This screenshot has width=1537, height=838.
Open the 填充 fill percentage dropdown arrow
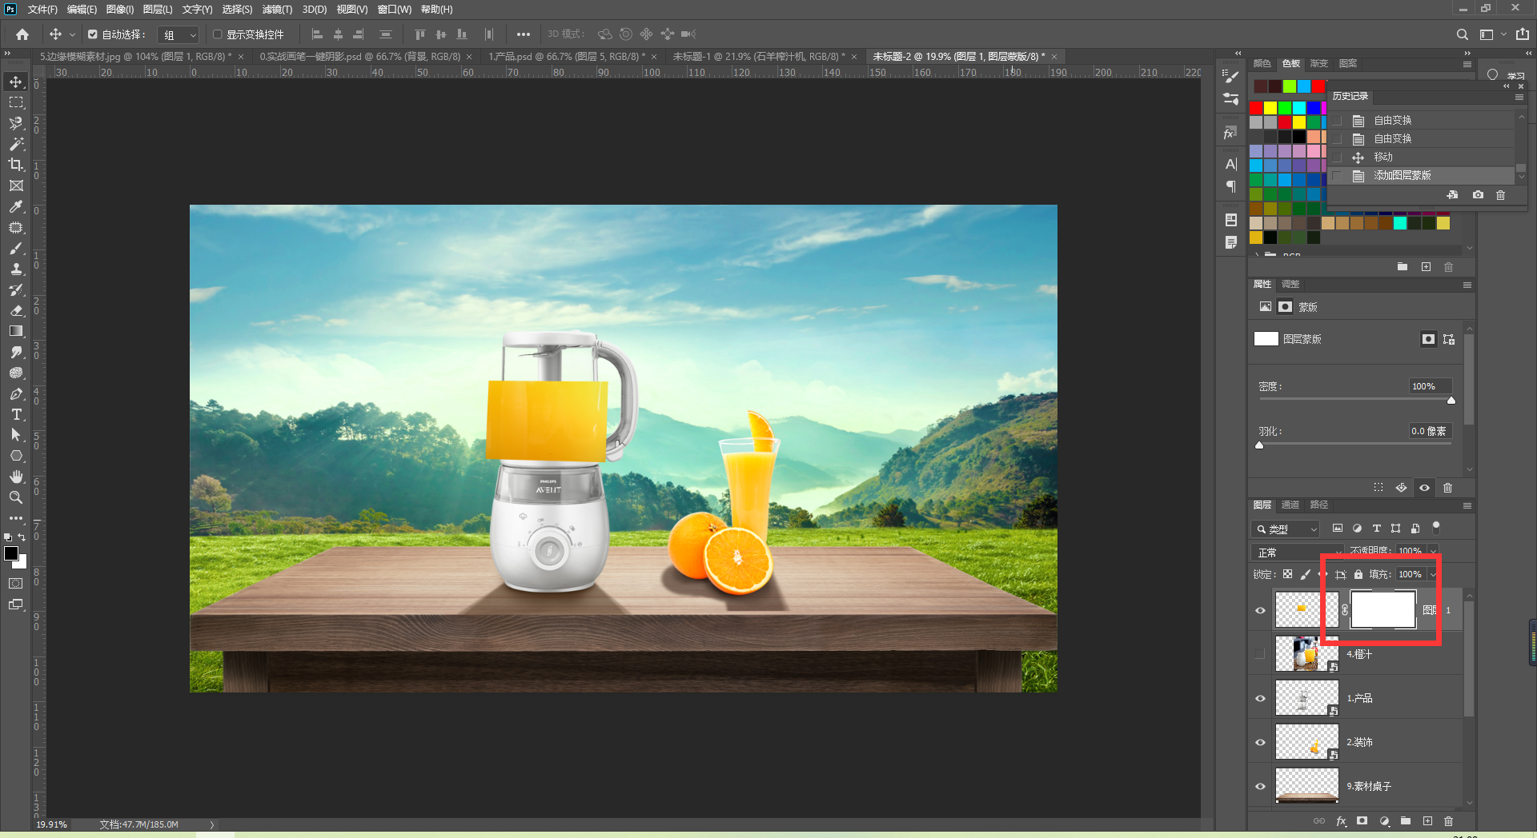pyautogui.click(x=1433, y=574)
